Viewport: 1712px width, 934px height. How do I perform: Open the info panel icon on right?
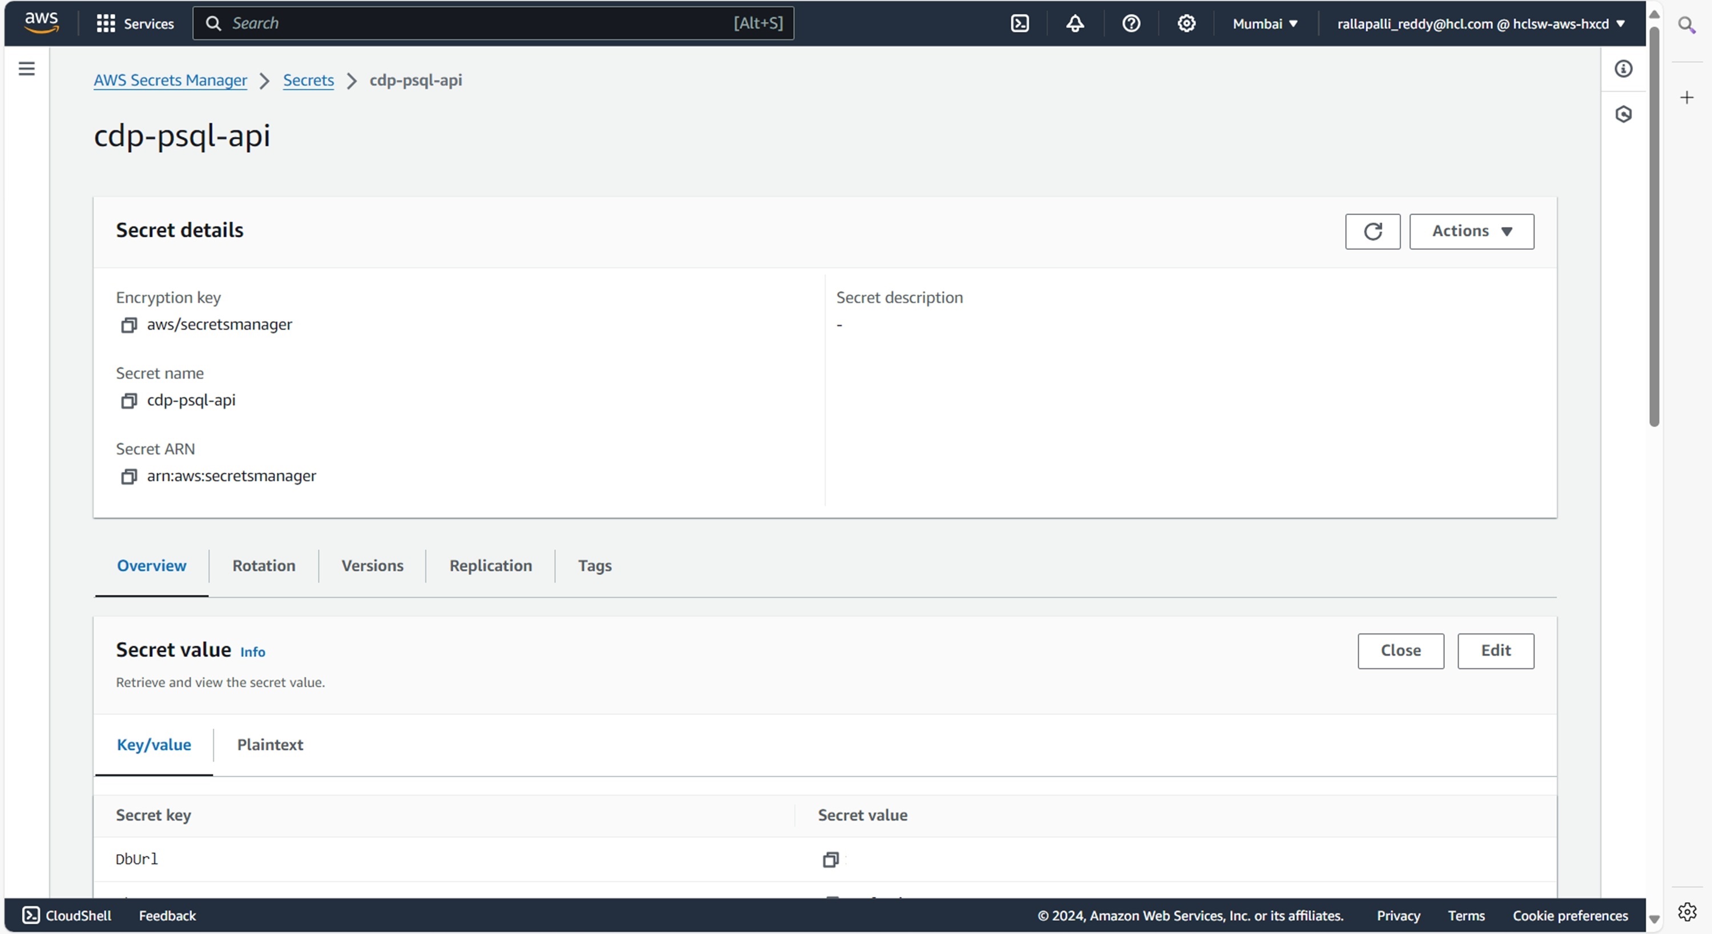[x=1623, y=69]
